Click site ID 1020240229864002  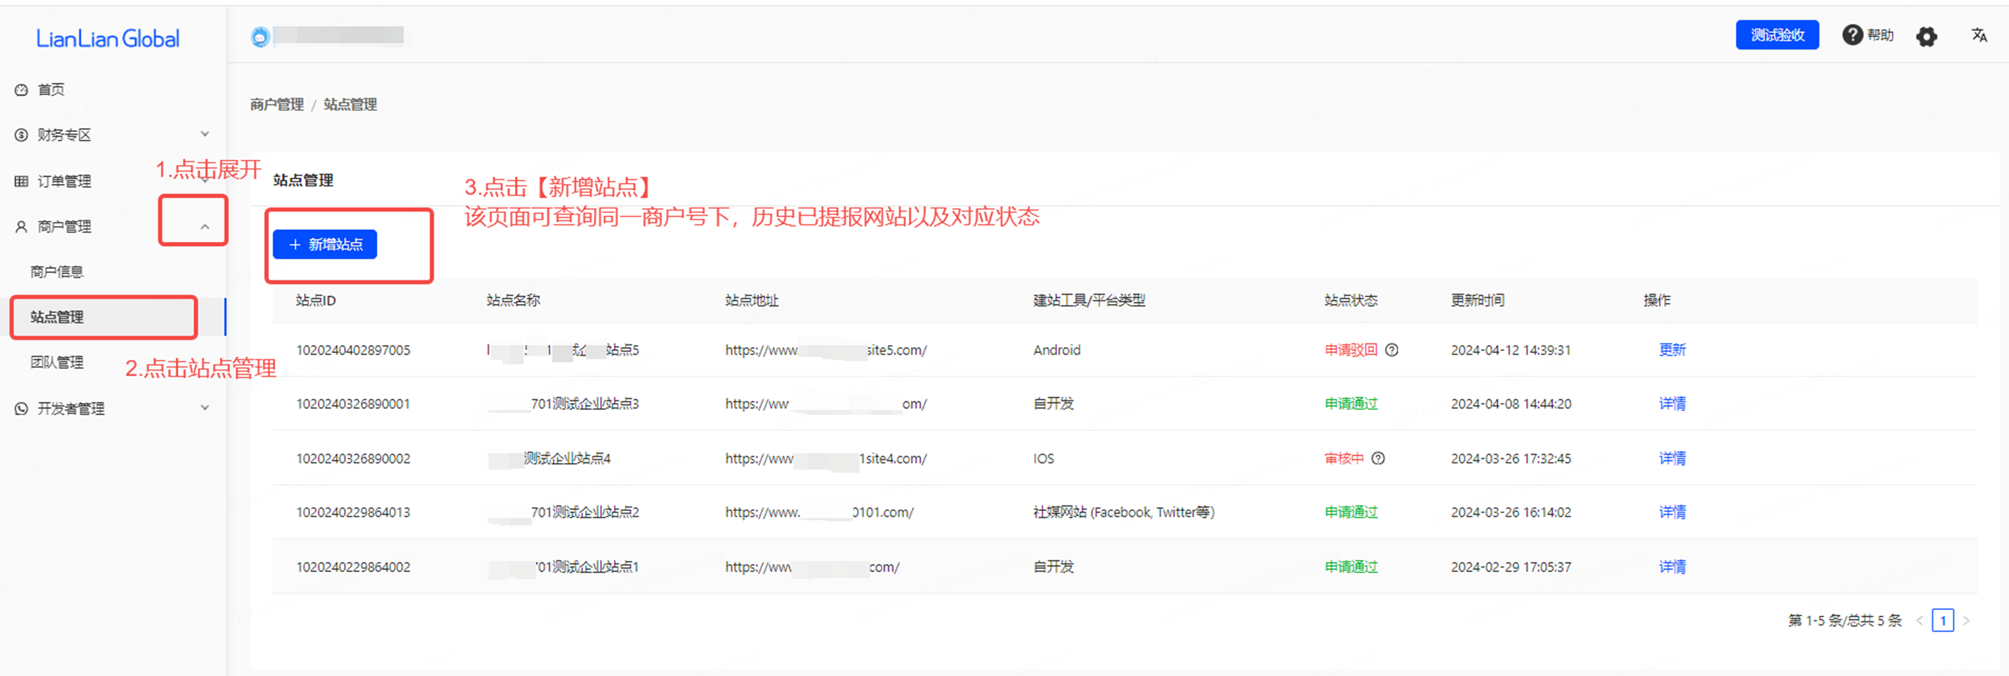tap(353, 567)
